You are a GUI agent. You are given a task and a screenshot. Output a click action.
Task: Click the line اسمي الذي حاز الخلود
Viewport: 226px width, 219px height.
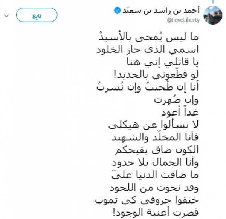click(x=147, y=50)
